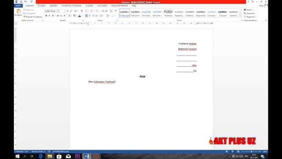Click the Decrease Indent icon
The image size is (282, 159).
click(x=103, y=11)
